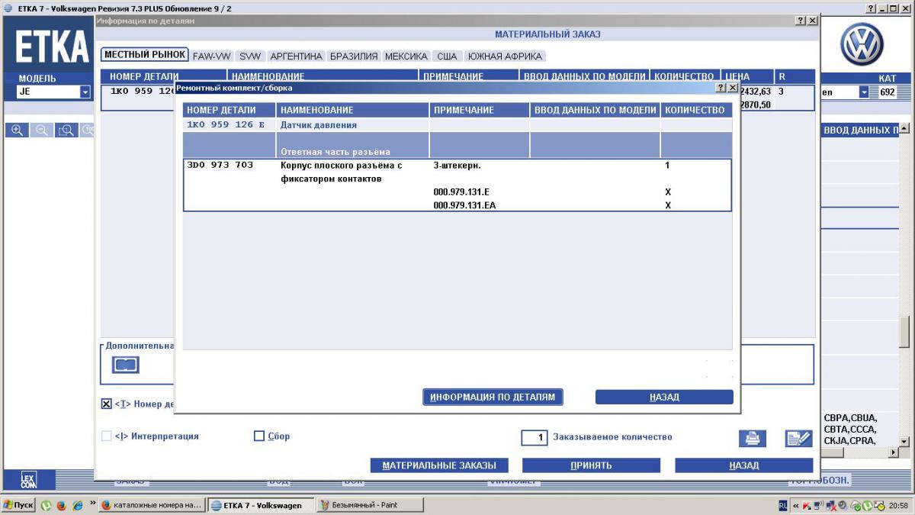915x515 pixels.
Task: Expand quick launch overflow chevron
Action: click(92, 504)
